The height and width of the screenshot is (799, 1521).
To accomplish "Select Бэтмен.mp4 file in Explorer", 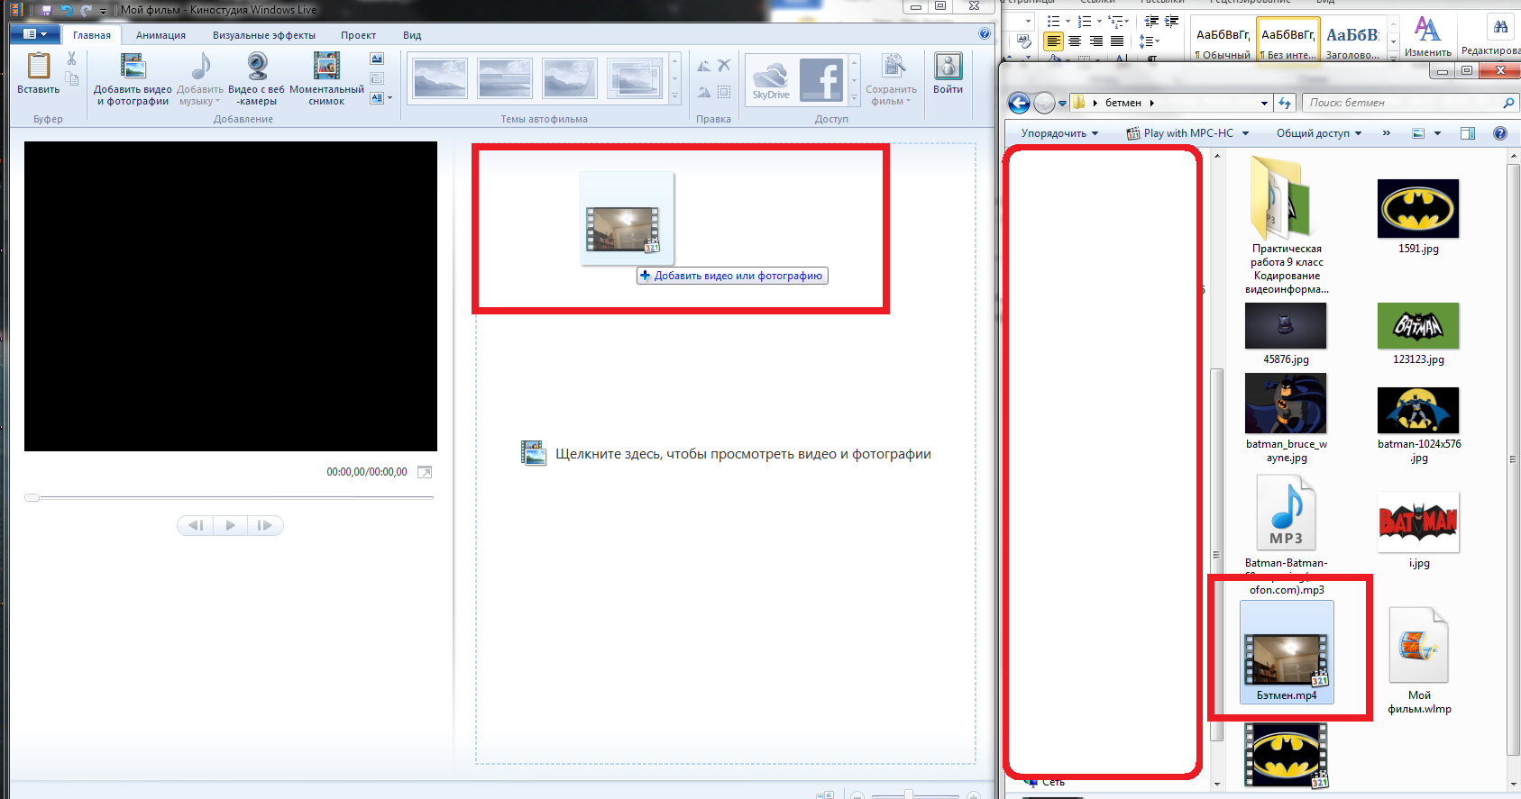I will tap(1287, 652).
